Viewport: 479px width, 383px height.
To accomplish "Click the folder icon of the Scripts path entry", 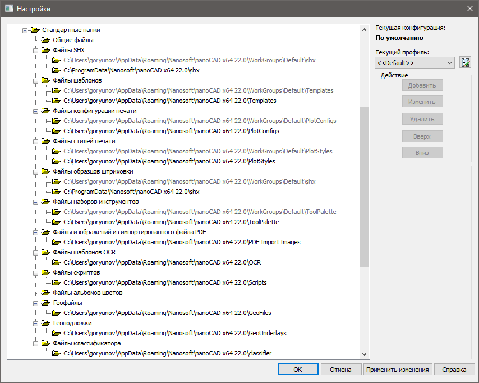I will point(56,283).
